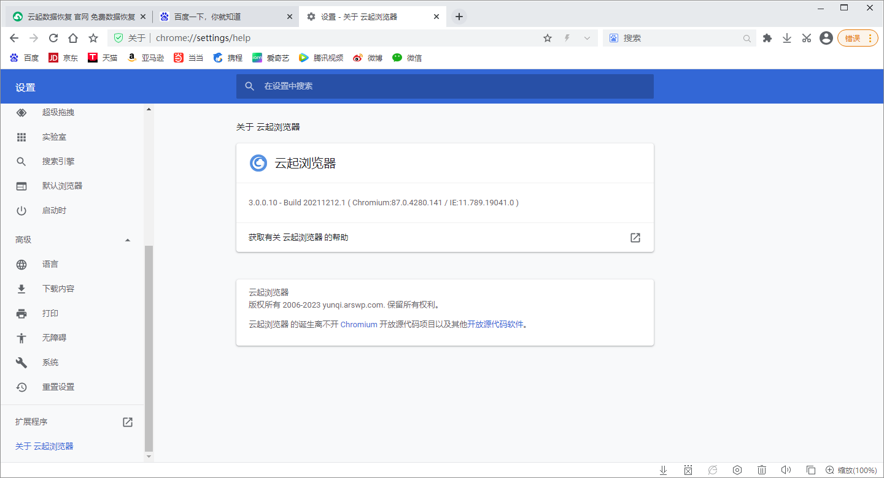Click the trash can icon in status bar
The image size is (884, 478).
click(762, 470)
